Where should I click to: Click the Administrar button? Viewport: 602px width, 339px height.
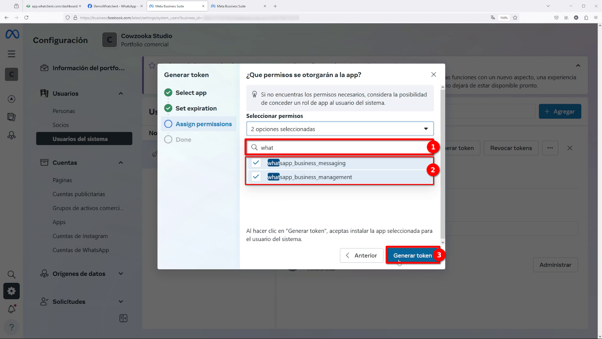(x=555, y=265)
